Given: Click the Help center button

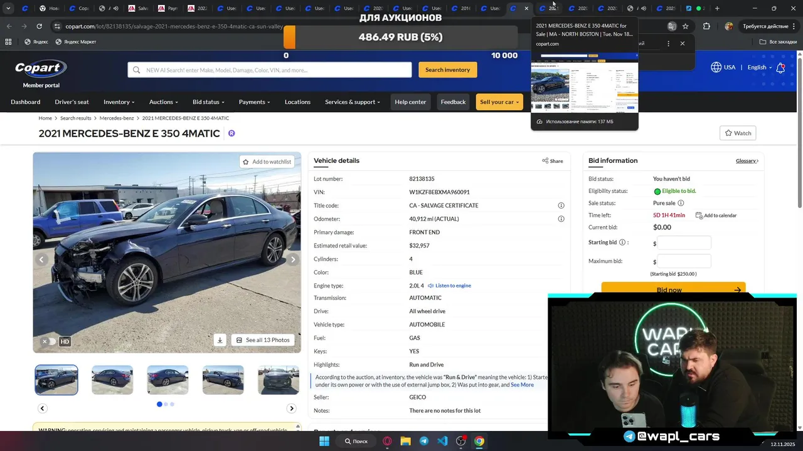Looking at the screenshot, I should pyautogui.click(x=410, y=102).
